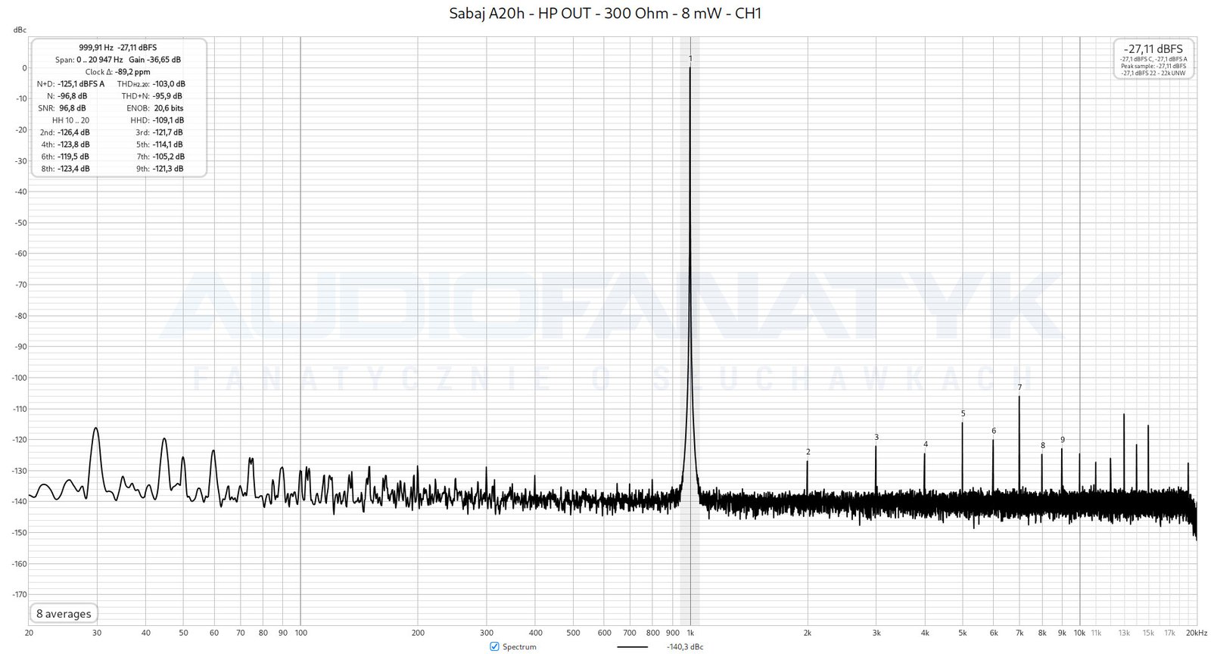Viewport: 1211px width, 654px height.
Task: Click the Spectrum legend label
Action: (519, 646)
